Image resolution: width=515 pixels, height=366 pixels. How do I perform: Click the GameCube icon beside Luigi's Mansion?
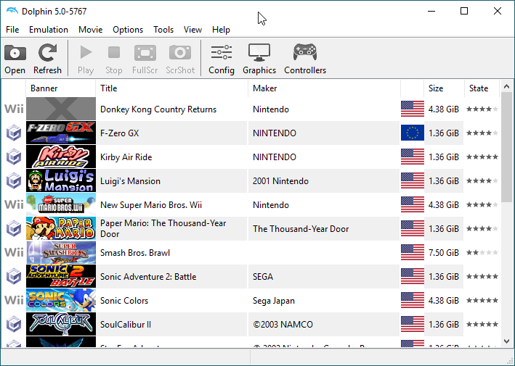pos(13,181)
